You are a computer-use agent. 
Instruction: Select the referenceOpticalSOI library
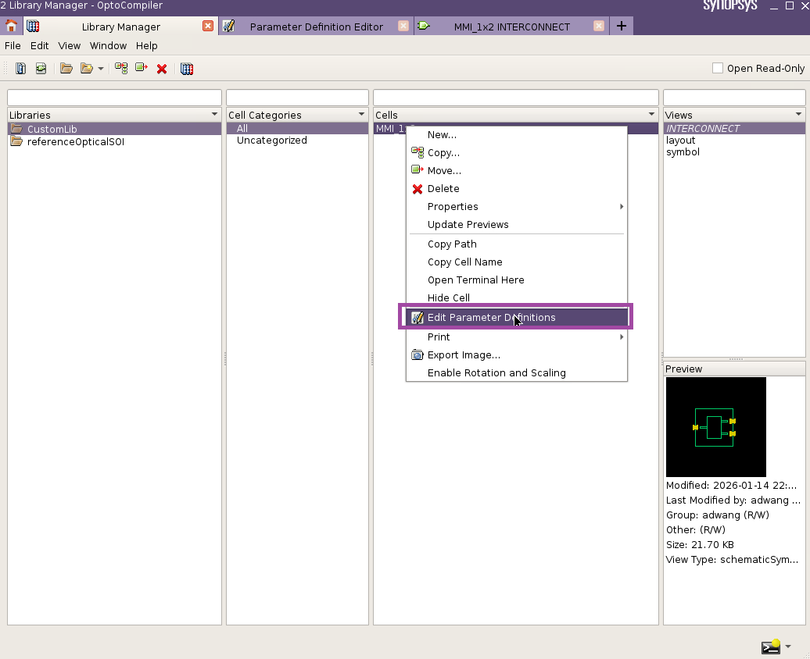[114, 141]
